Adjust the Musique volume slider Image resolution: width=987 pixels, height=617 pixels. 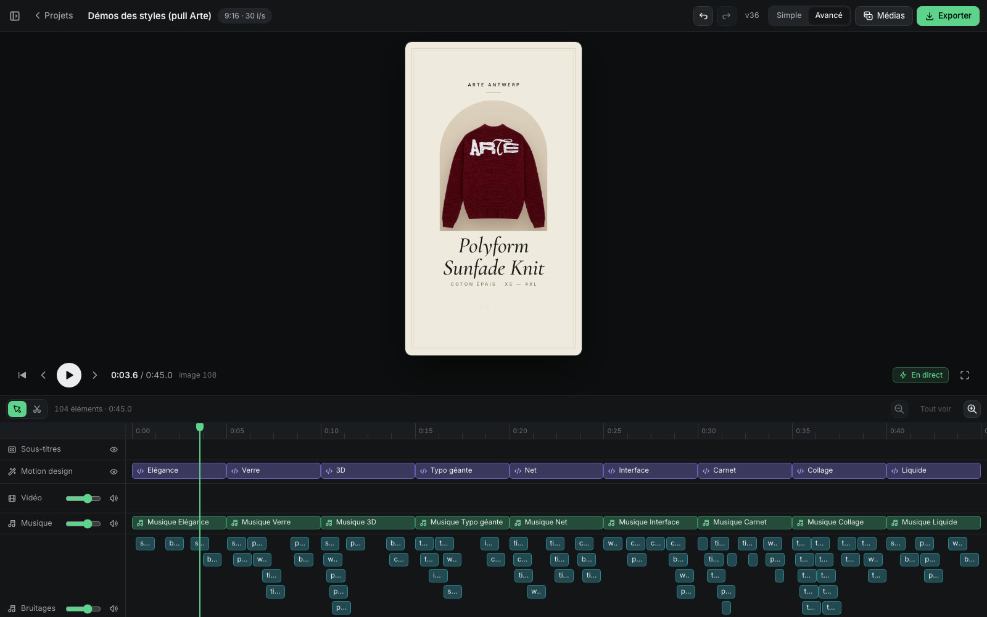tap(83, 524)
